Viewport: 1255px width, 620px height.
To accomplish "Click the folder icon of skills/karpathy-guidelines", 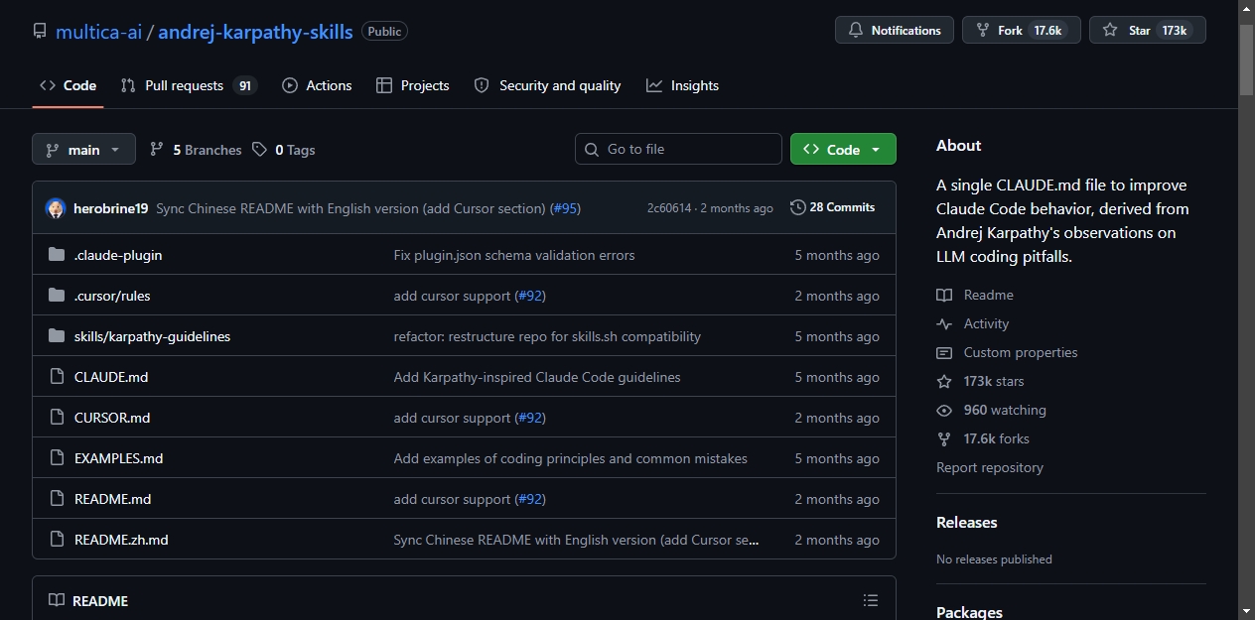I will (57, 336).
